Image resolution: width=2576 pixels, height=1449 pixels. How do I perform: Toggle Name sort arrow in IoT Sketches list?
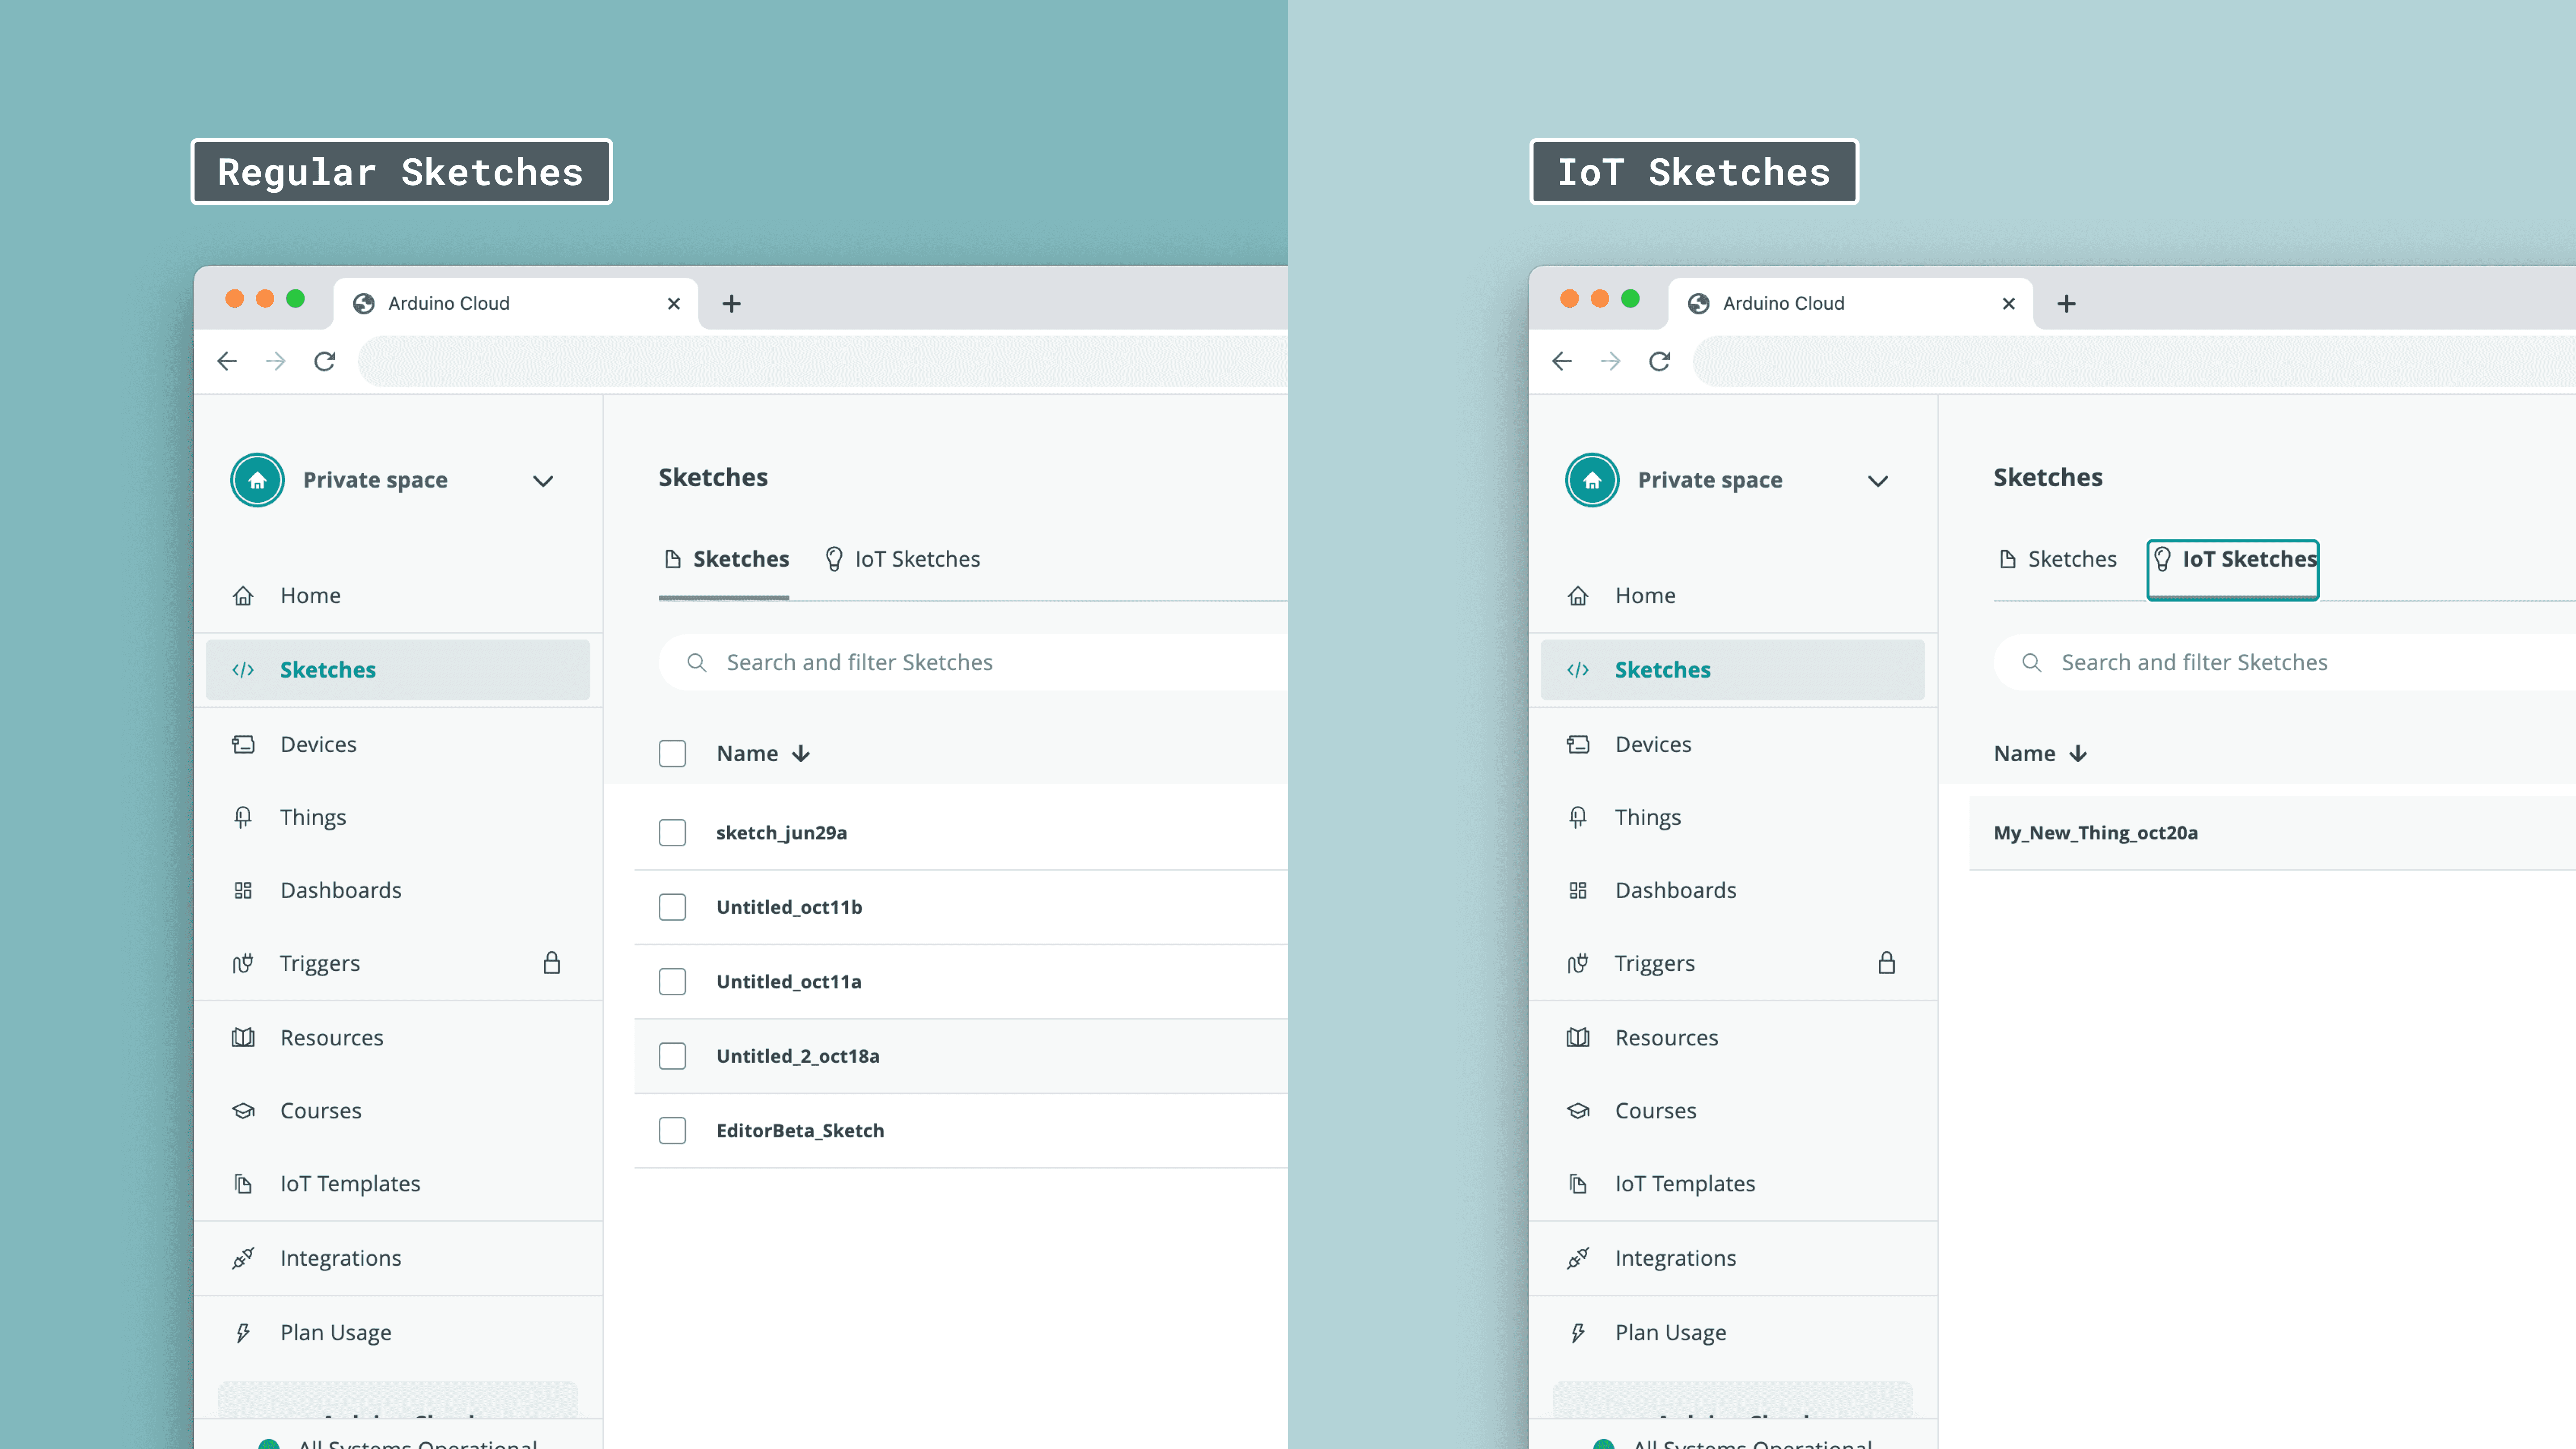pyautogui.click(x=2078, y=754)
